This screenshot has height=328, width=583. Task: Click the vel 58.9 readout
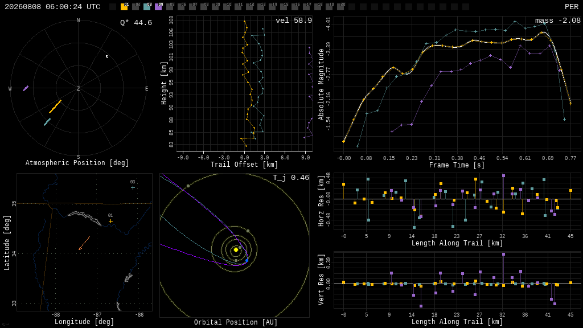[x=294, y=20]
